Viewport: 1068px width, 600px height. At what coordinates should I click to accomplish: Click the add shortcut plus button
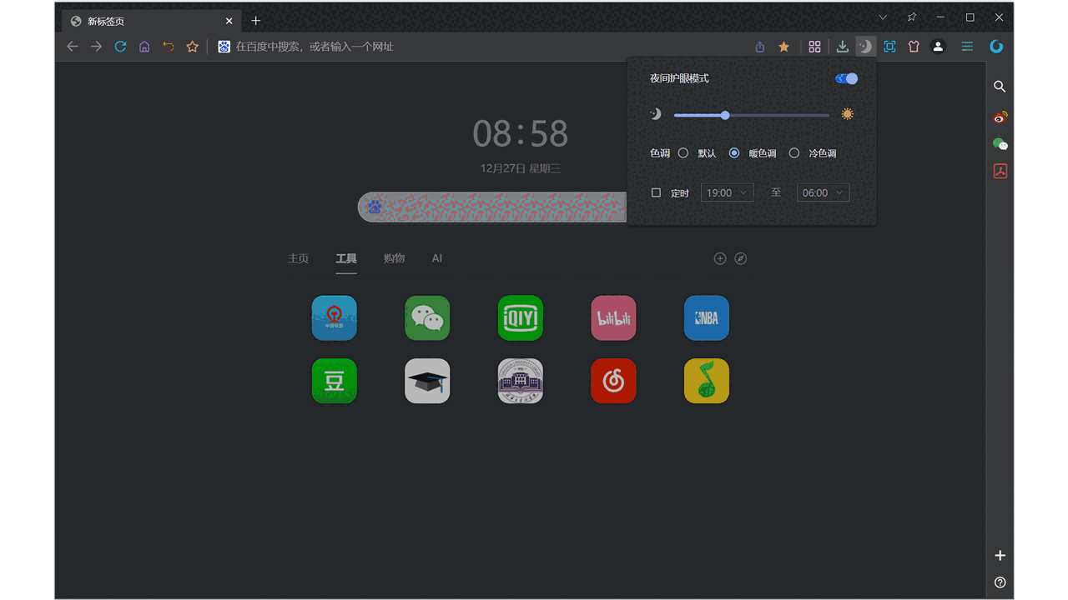[x=719, y=258]
